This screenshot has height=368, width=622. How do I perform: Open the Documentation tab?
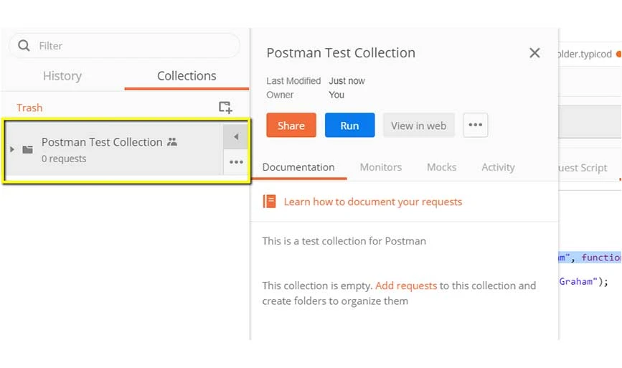tap(298, 167)
